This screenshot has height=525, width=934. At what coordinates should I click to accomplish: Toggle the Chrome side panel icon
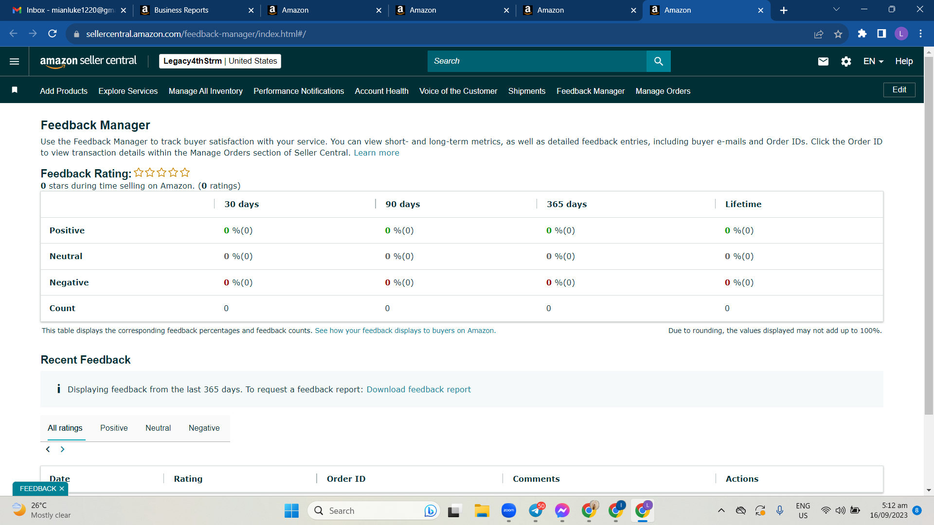881,34
